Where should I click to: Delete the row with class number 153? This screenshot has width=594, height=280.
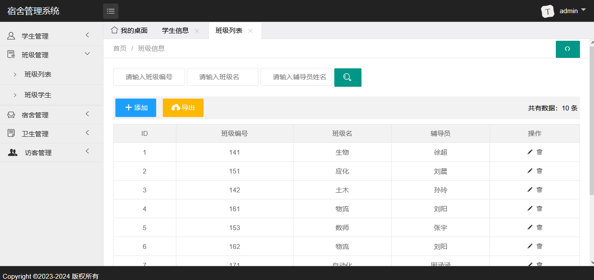[540, 227]
